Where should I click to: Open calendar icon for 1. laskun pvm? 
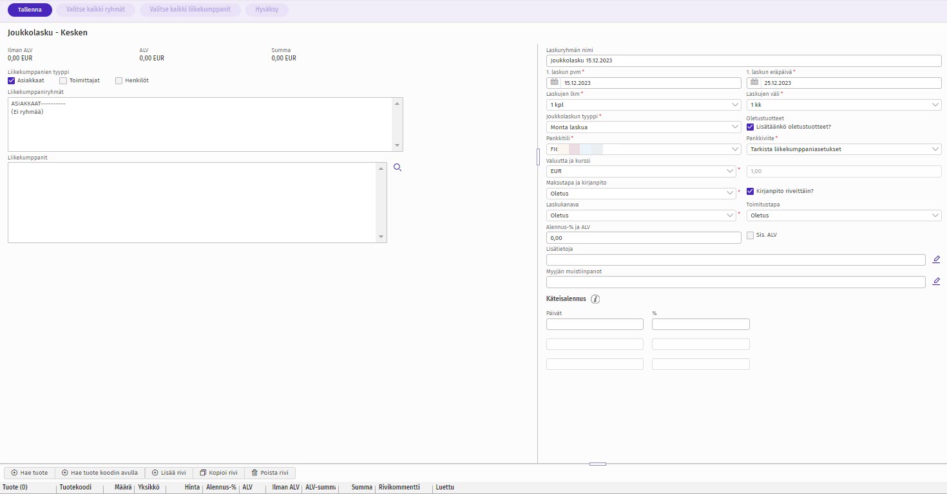553,83
